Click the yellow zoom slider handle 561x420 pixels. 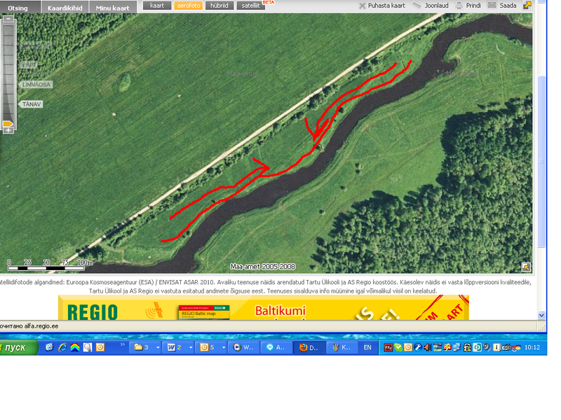click(8, 124)
